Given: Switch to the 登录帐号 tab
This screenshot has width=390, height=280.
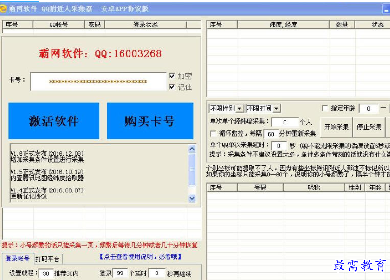Looking at the screenshot, I should click(x=18, y=259).
